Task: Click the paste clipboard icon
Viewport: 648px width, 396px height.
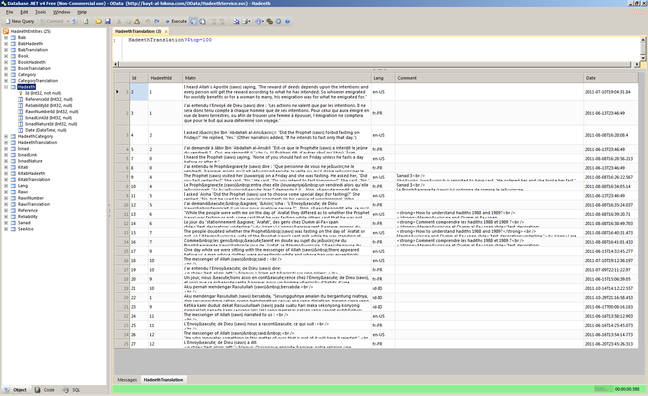Action: (x=137, y=22)
